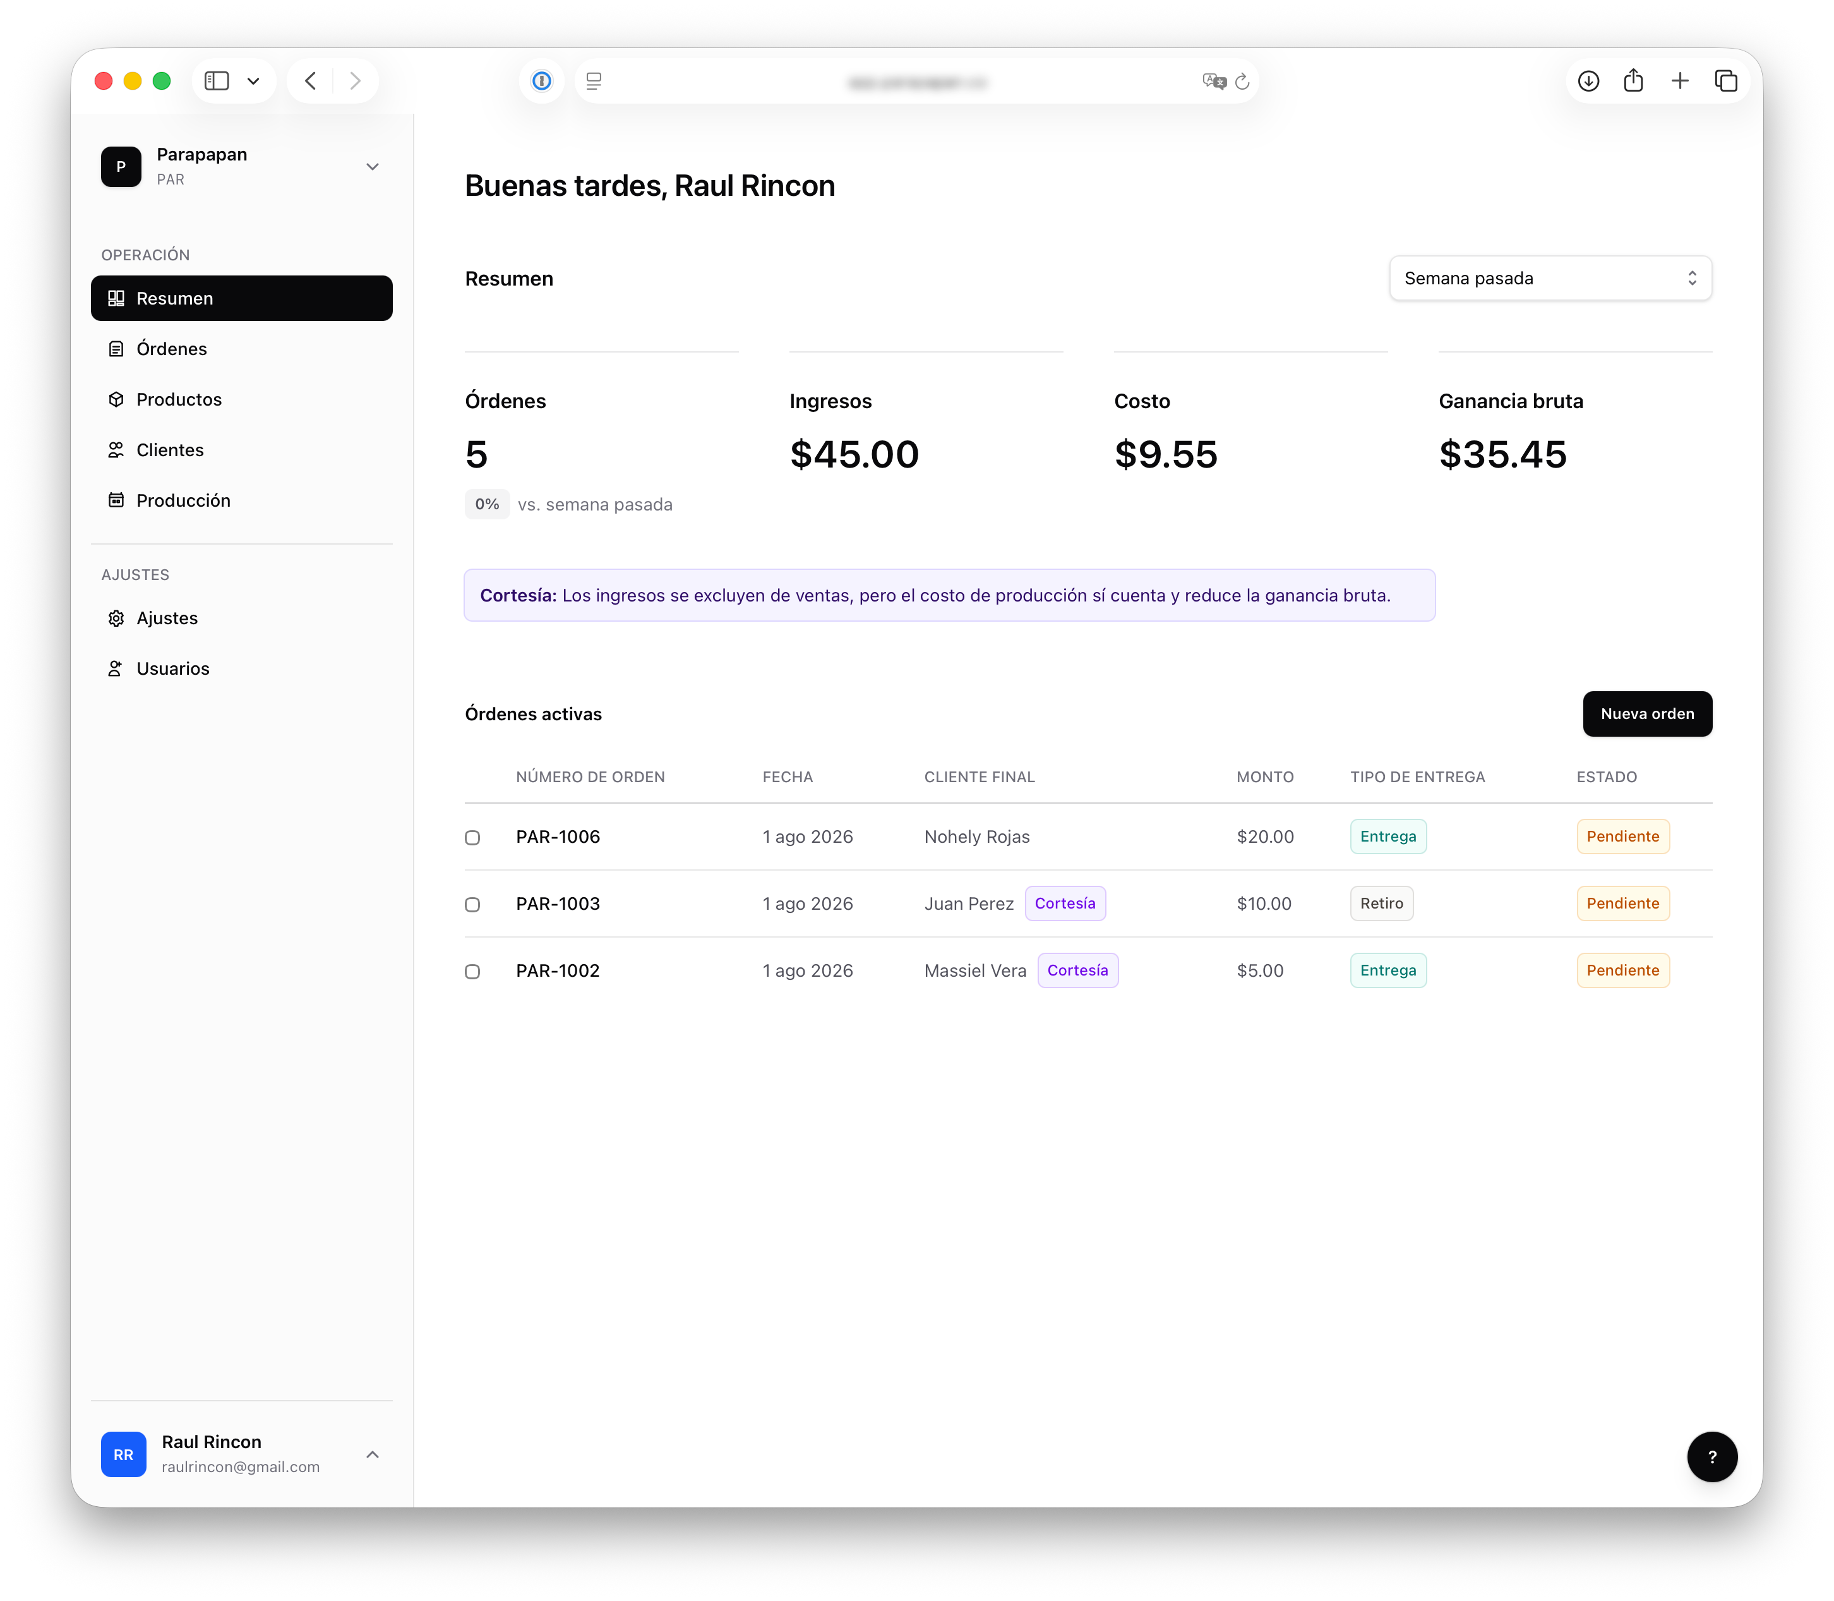This screenshot has width=1834, height=1601.
Task: Tick the checkbox for order PAR-1003
Action: point(472,905)
